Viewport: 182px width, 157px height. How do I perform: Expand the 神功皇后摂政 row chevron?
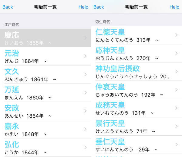click(x=177, y=72)
